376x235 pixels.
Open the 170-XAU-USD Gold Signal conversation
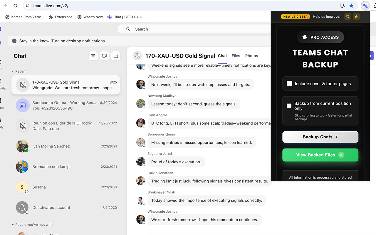coord(66,85)
